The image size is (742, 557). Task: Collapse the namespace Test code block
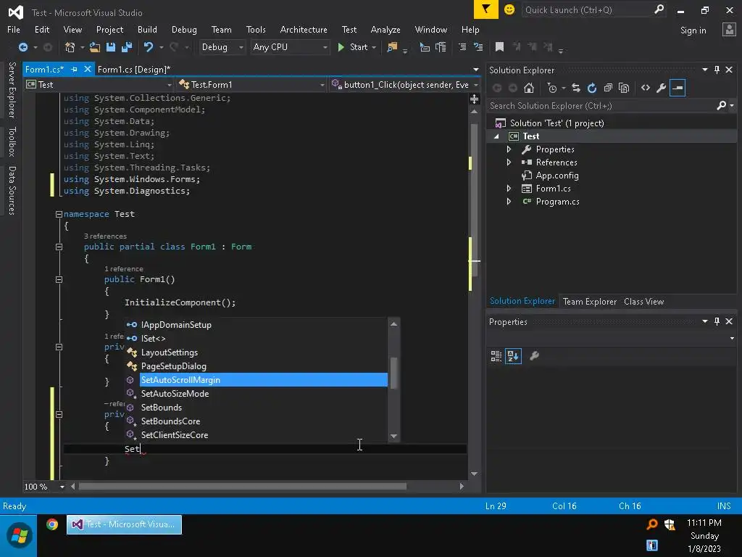pyautogui.click(x=59, y=214)
